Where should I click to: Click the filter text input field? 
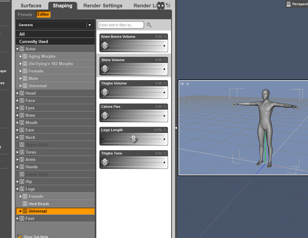tap(121, 25)
